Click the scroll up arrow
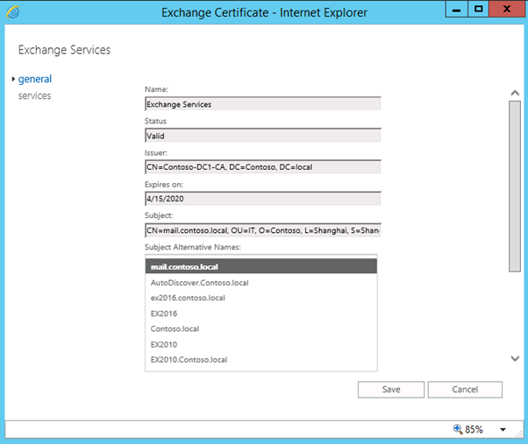This screenshot has height=444, width=528. [x=515, y=93]
